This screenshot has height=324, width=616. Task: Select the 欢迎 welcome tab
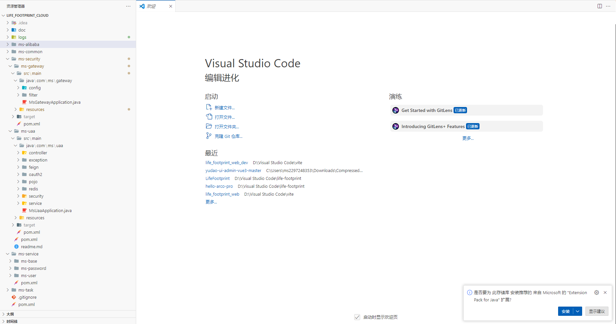(x=156, y=6)
